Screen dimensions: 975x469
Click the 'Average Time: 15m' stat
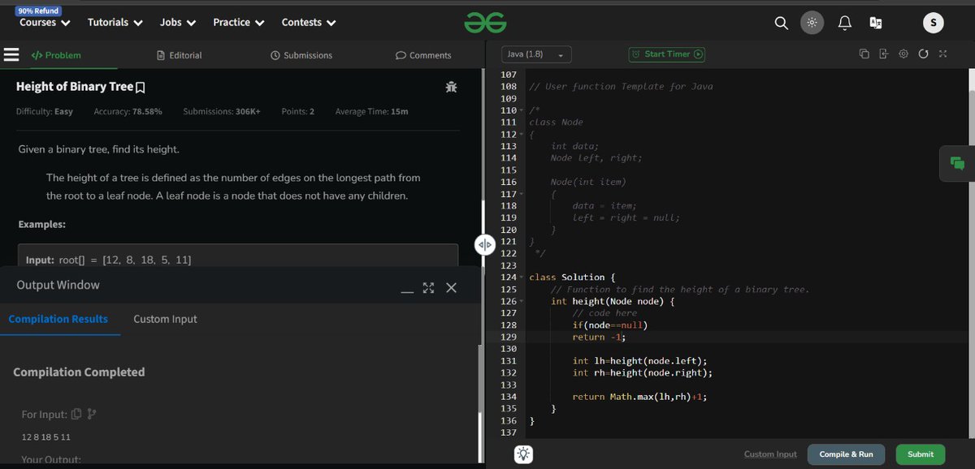pos(371,111)
